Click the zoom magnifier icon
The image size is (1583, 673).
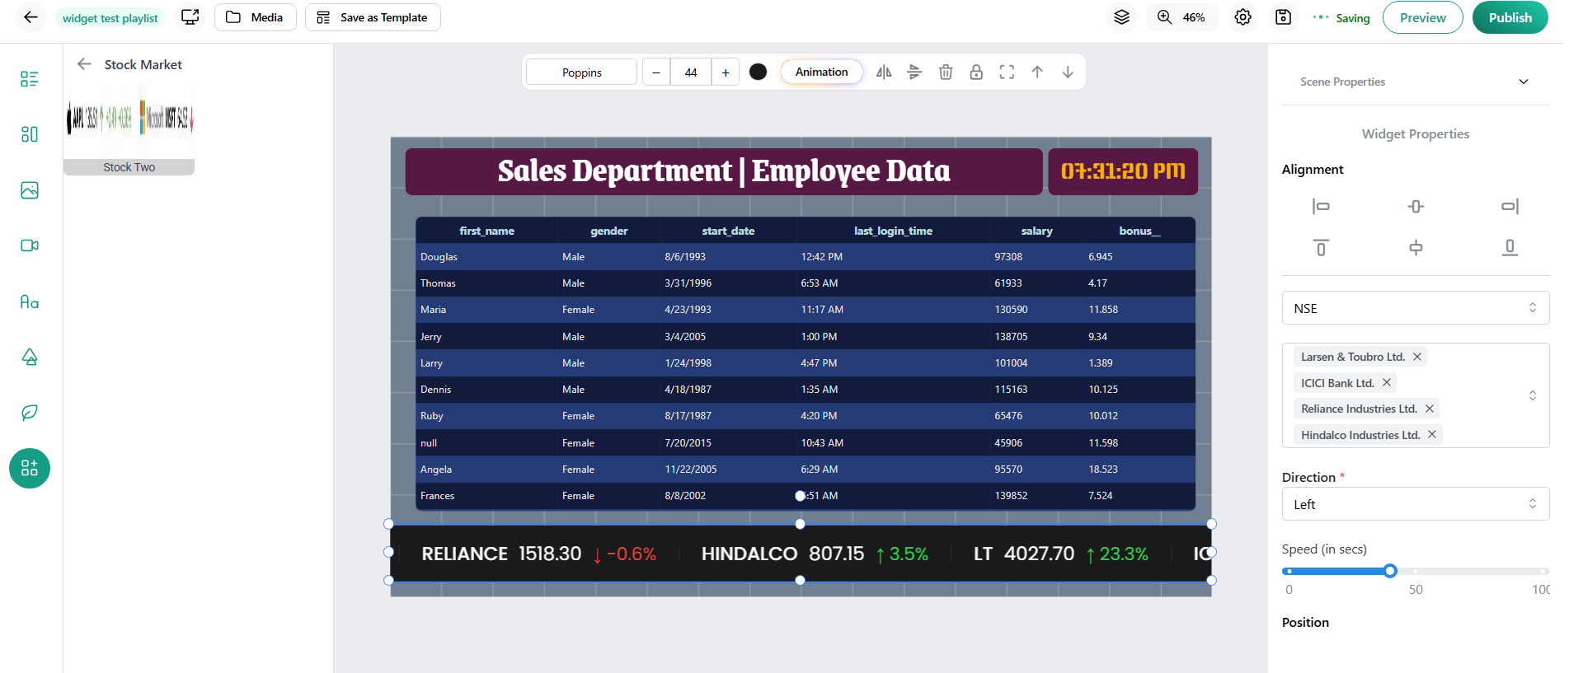(1164, 17)
